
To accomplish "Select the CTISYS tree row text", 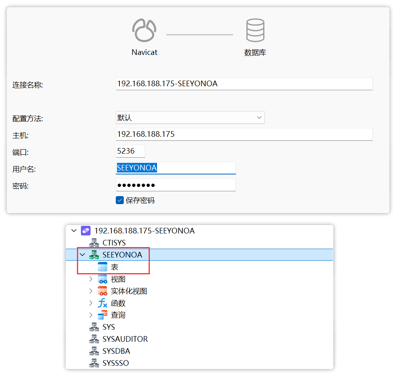I will (x=114, y=243).
